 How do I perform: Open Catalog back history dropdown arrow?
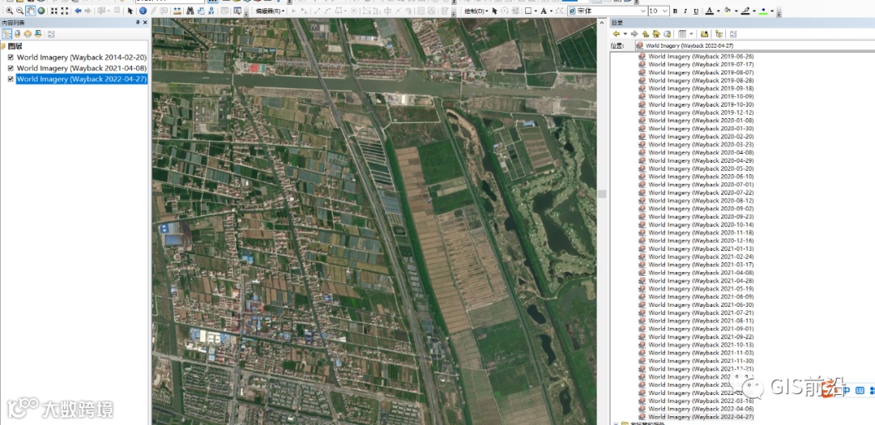625,34
